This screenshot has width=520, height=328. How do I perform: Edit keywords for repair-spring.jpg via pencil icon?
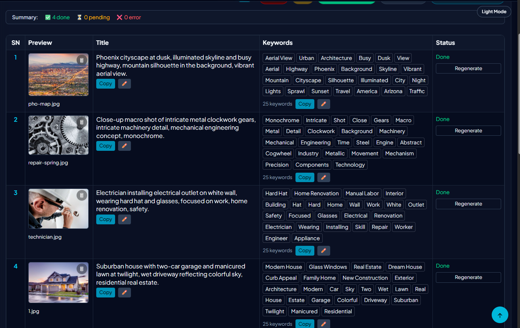[323, 177]
